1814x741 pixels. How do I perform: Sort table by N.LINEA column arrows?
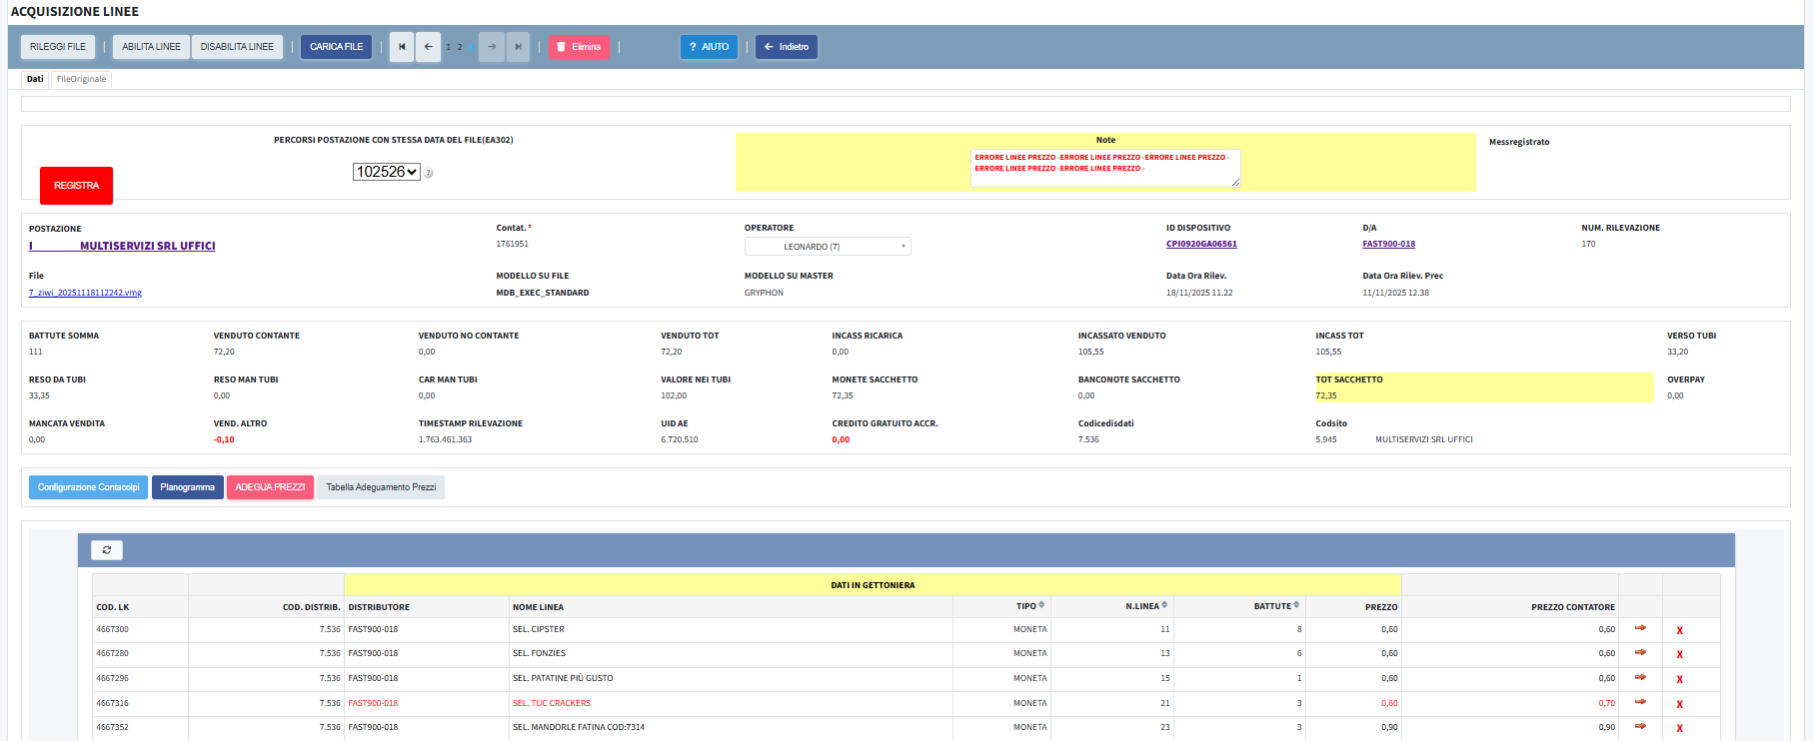click(1164, 605)
